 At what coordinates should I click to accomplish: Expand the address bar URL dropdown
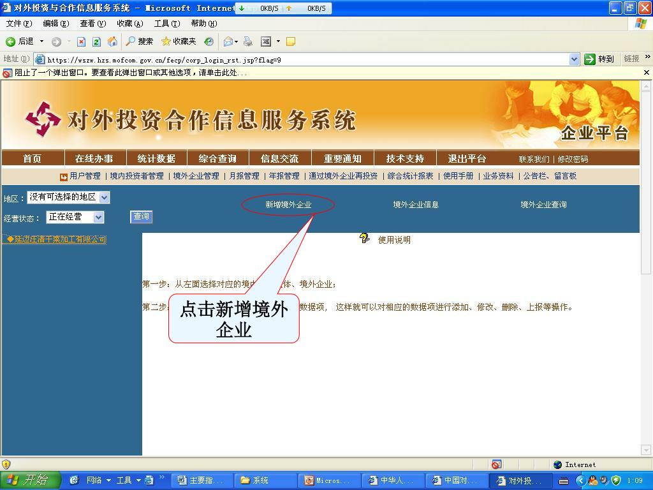(x=574, y=59)
